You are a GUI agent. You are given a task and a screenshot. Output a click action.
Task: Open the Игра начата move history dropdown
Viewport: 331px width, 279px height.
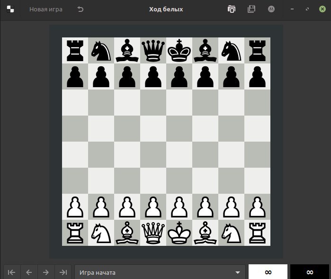coord(160,272)
